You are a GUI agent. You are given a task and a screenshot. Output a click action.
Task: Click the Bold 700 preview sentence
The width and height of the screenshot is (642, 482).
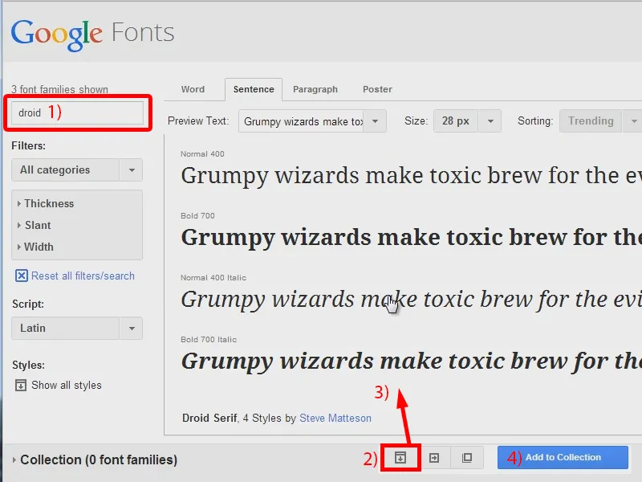[411, 238]
